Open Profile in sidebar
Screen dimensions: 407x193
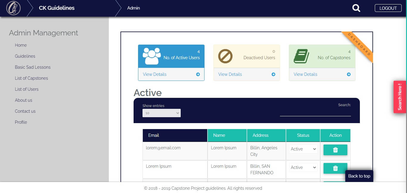pos(21,122)
